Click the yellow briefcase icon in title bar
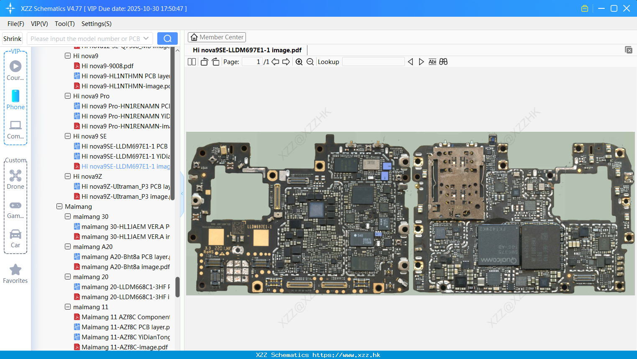Screen dimensions: 637x359 click(x=585, y=8)
